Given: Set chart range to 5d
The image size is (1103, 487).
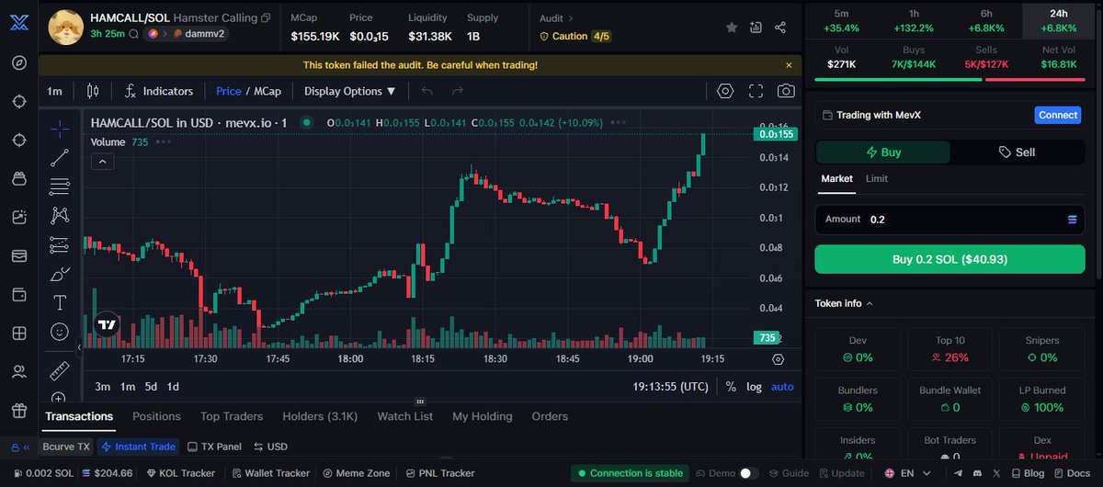Looking at the screenshot, I should 151,387.
